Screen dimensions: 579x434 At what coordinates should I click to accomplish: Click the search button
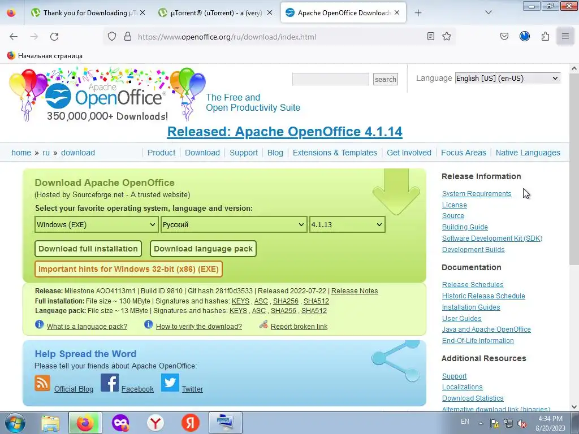[386, 79]
